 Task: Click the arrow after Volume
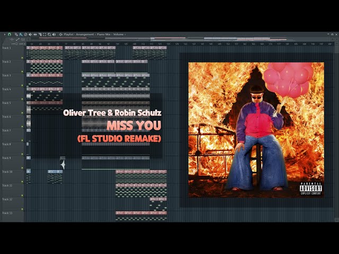(x=125, y=34)
